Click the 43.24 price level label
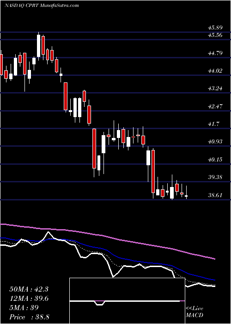This screenshot has height=324, width=231. pyautogui.click(x=214, y=88)
